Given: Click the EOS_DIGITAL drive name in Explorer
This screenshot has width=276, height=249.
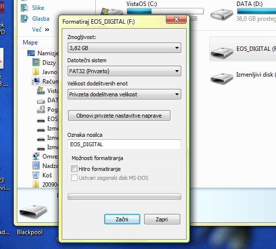Looking at the screenshot, I should (x=256, y=49).
